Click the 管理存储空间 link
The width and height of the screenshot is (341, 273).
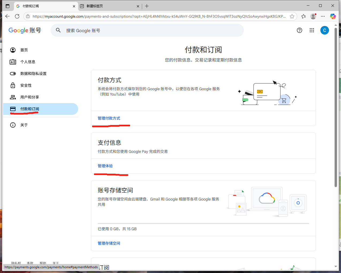pyautogui.click(x=109, y=243)
